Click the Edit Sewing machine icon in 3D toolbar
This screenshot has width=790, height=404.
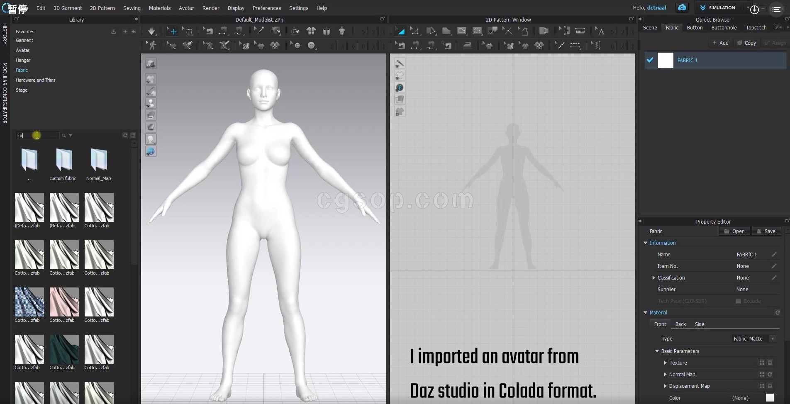(x=208, y=31)
